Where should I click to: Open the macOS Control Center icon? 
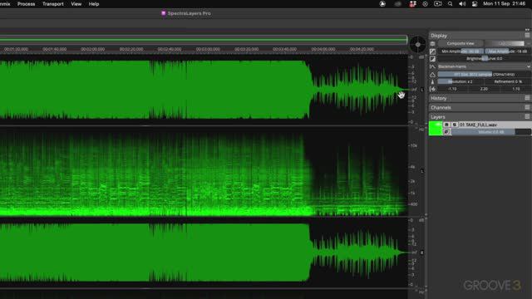click(x=475, y=4)
